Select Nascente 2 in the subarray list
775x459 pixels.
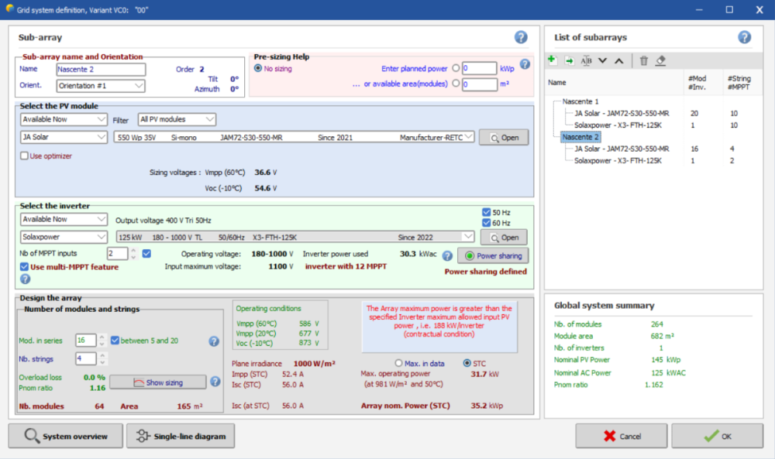(581, 137)
